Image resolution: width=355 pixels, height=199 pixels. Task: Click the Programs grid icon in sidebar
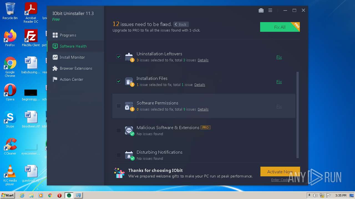[x=55, y=35]
